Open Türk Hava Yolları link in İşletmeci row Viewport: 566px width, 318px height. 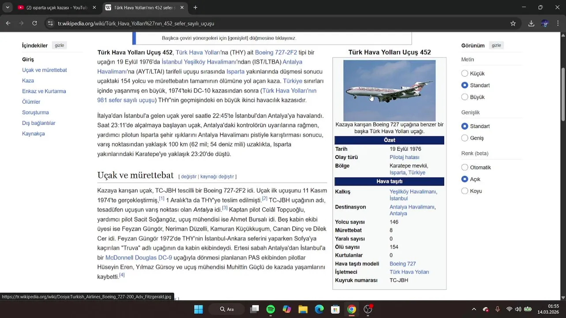click(409, 272)
